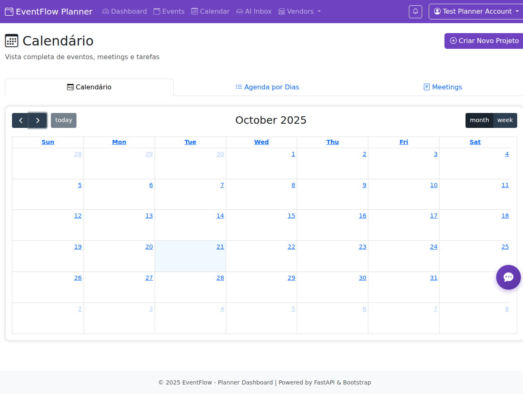The width and height of the screenshot is (523, 394).
Task: Click the Criar Novo Projeto button
Action: pos(484,41)
